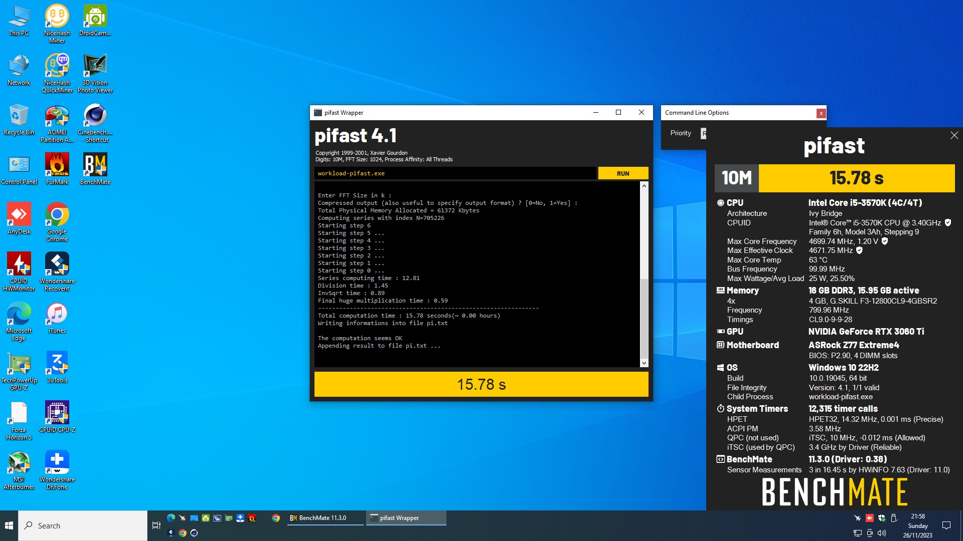Select the Google Chrome desktop icon
The image size is (963, 541).
[57, 222]
